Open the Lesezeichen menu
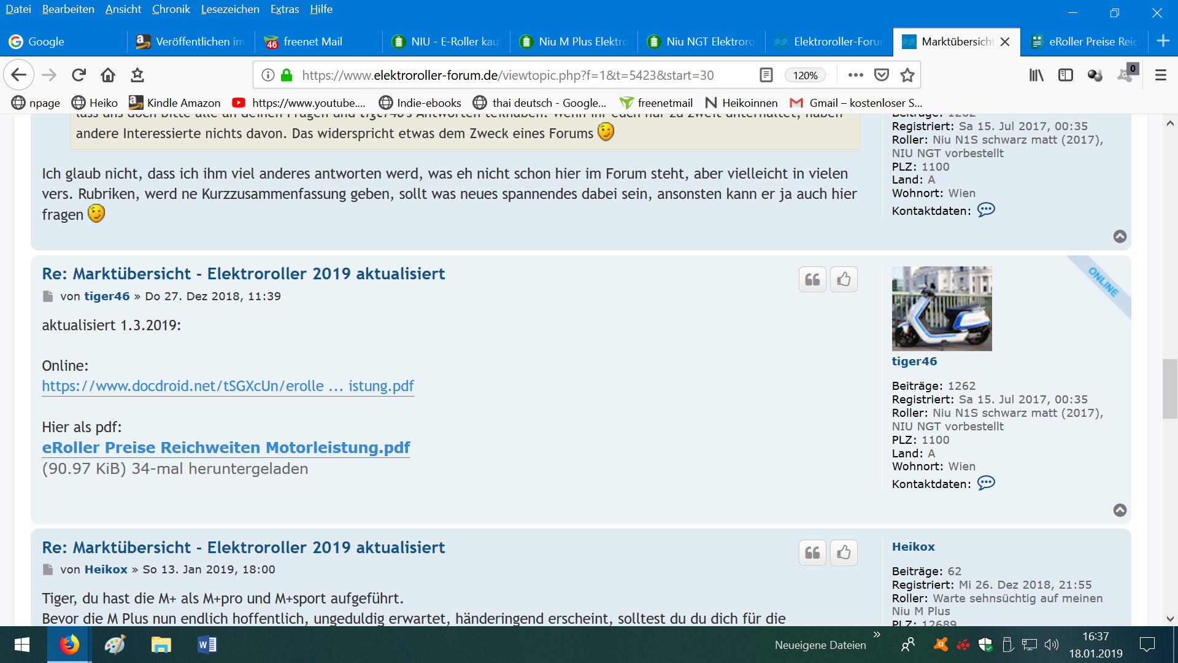1178x663 pixels. point(229,9)
